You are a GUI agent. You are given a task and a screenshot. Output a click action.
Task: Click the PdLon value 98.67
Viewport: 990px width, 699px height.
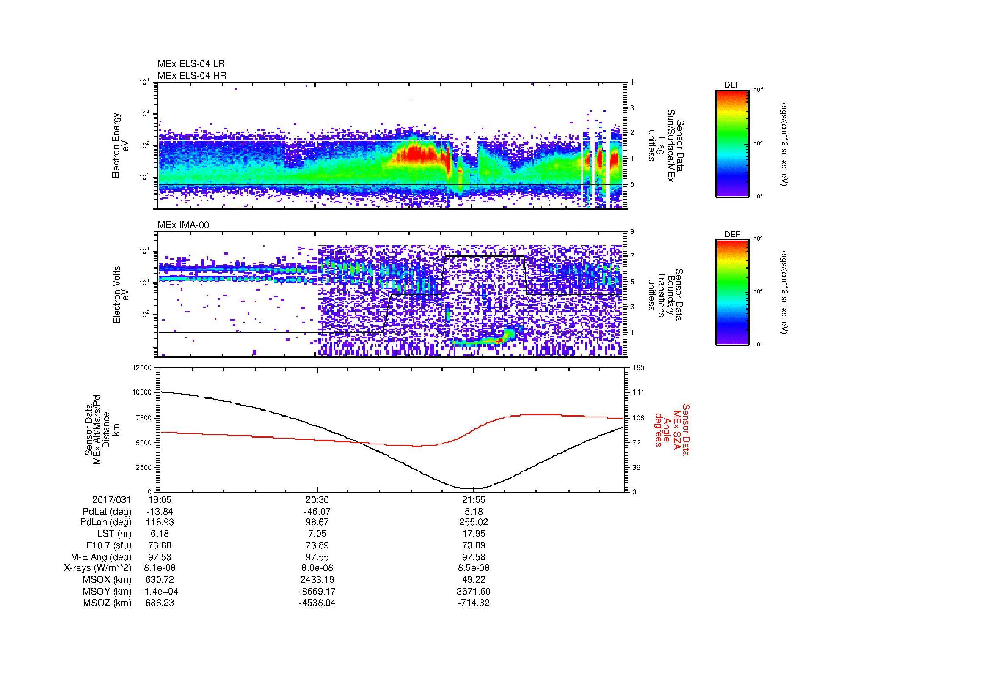[x=317, y=522]
